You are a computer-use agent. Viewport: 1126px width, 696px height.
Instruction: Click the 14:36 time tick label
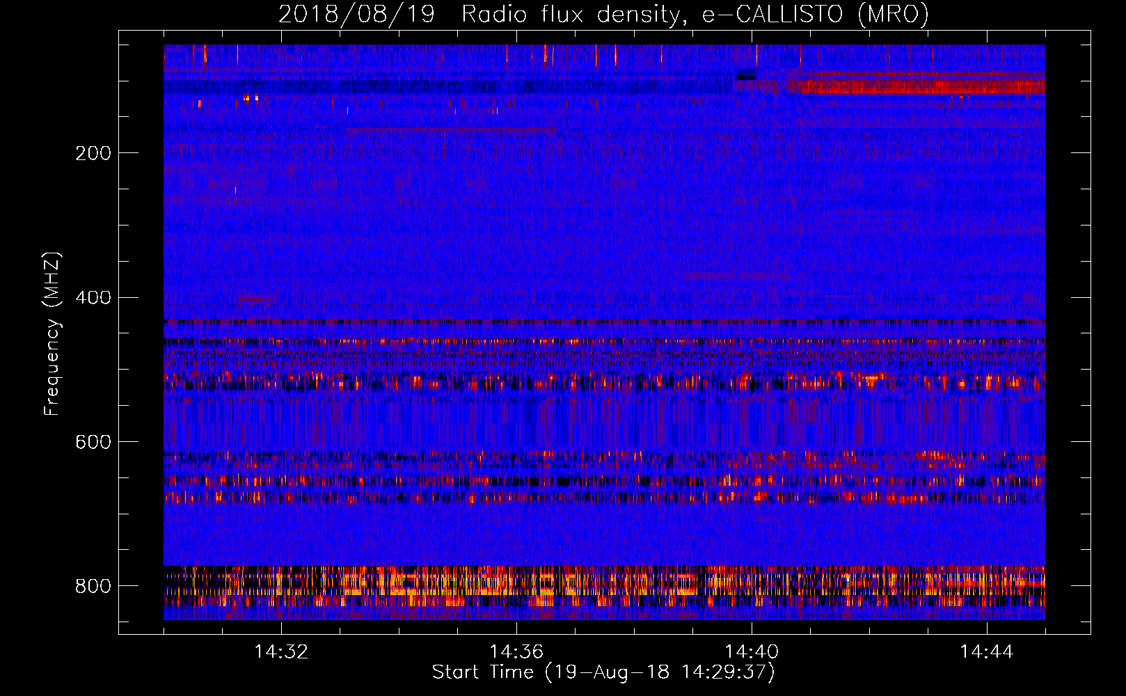[x=516, y=652]
